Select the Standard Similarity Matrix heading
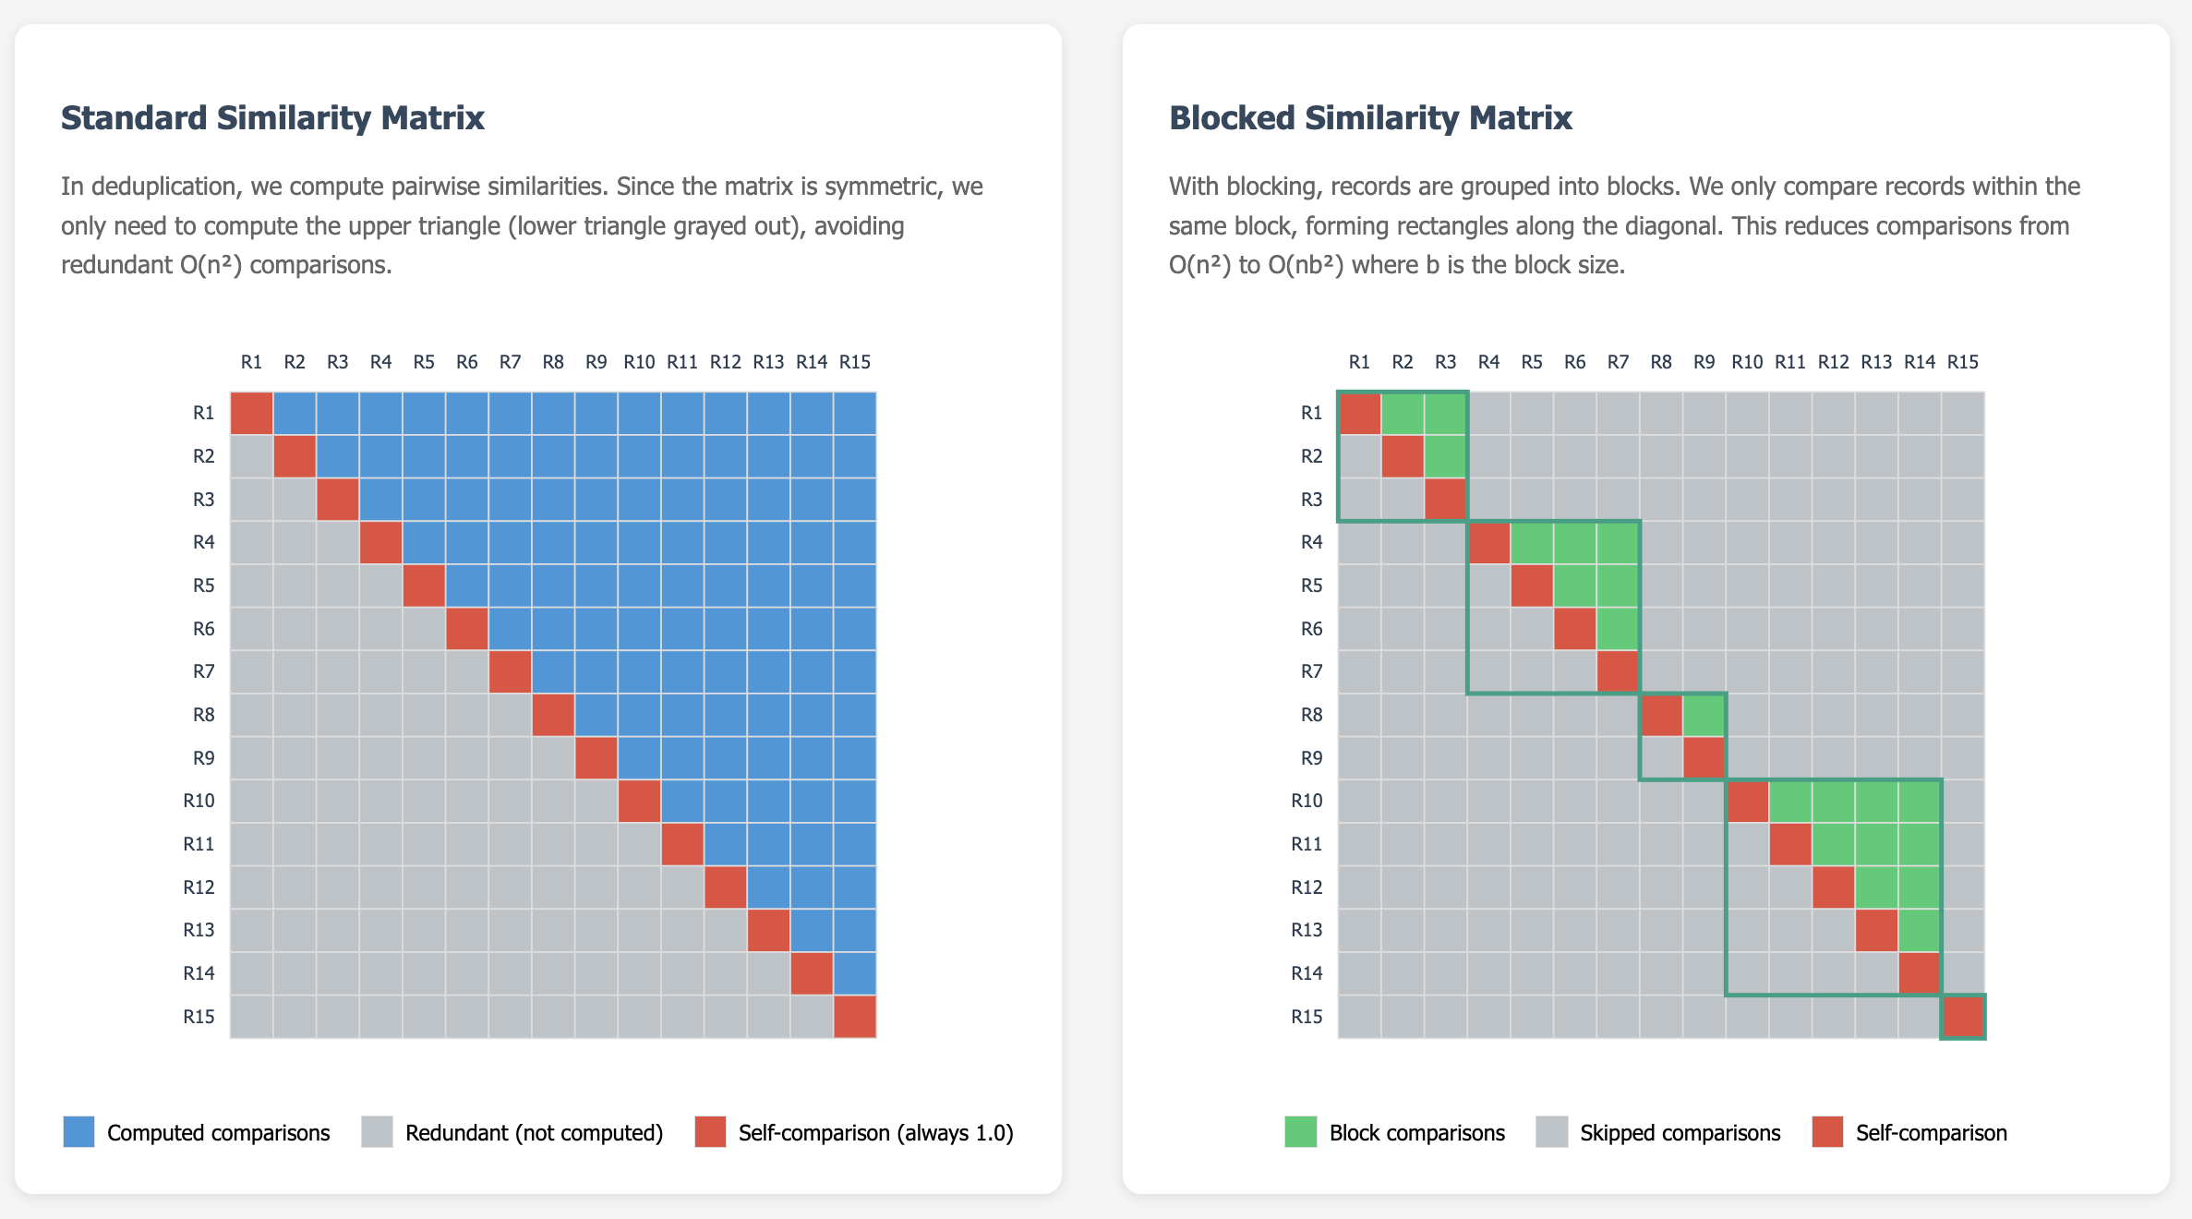This screenshot has width=2192, height=1219. point(272,118)
